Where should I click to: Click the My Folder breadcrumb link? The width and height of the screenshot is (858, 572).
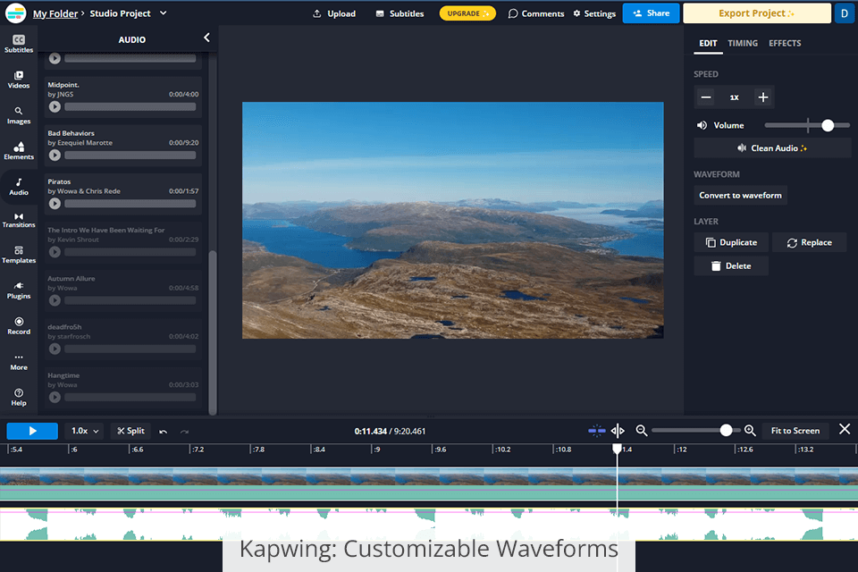tap(55, 13)
